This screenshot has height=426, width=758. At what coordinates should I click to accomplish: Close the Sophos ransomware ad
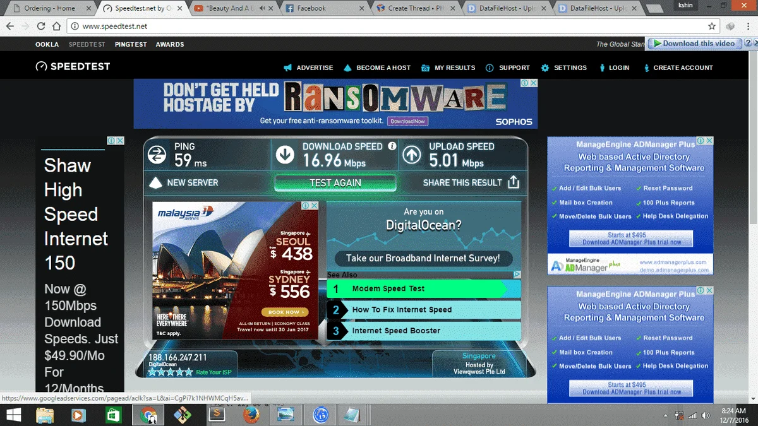[533, 83]
